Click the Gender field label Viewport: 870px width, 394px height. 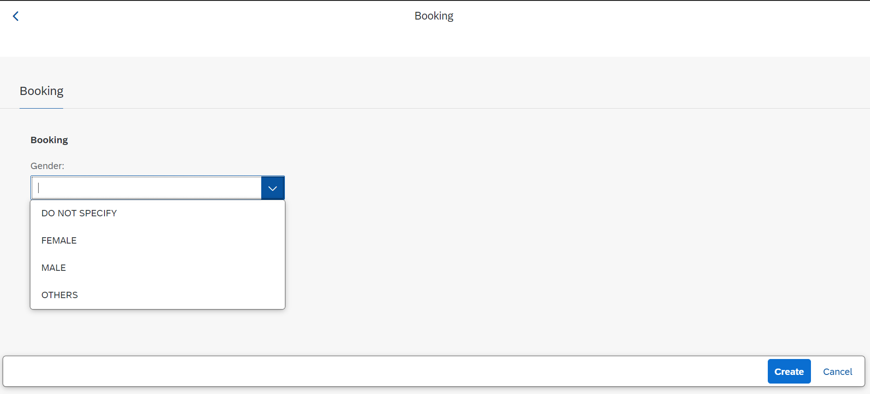coord(47,165)
